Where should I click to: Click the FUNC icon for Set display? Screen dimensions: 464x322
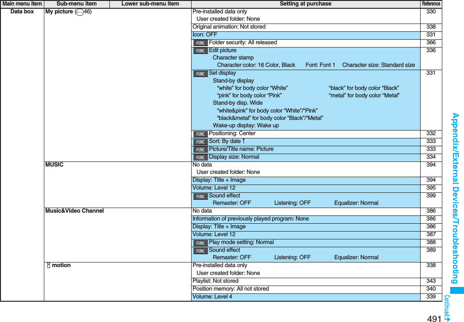click(200, 73)
